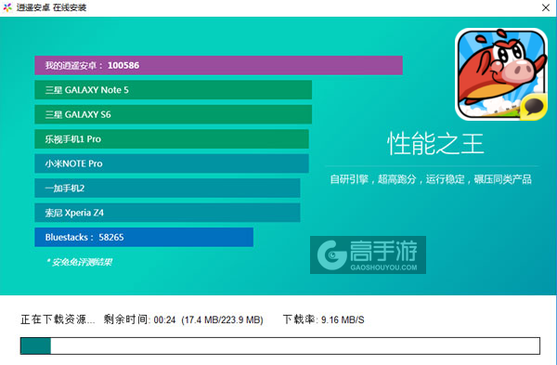The image size is (557, 365).
Task: Close the online installer window
Action: tap(546, 7)
